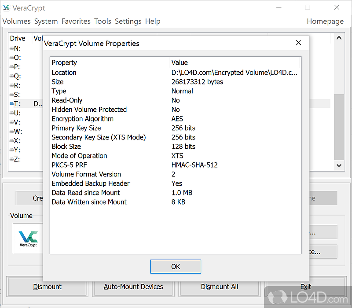Click the VeraCrypt logo in Volume section

coord(28,238)
